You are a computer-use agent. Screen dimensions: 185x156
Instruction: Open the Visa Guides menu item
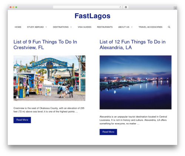coord(84,27)
